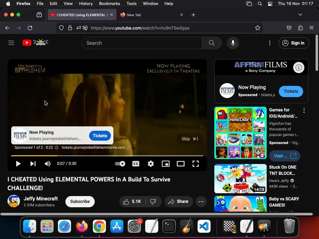Open the Bookmarks menu
This screenshot has width=319, height=239.
[109, 4]
